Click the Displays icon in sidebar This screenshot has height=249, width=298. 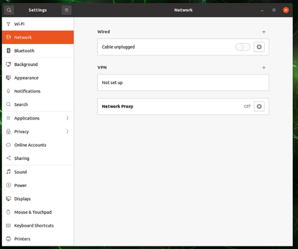pos(8,199)
